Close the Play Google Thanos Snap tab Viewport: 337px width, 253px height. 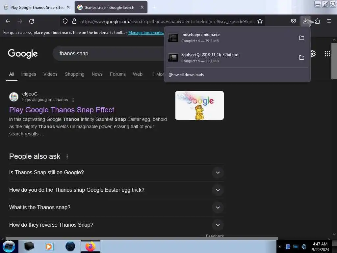(x=68, y=7)
